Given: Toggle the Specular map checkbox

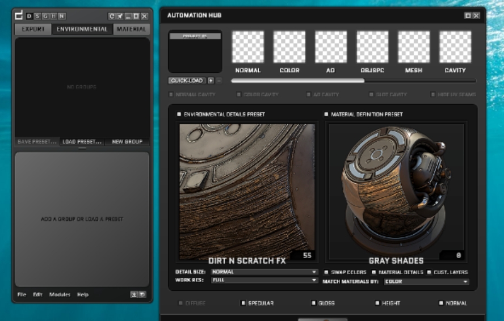Looking at the screenshot, I should (243, 303).
